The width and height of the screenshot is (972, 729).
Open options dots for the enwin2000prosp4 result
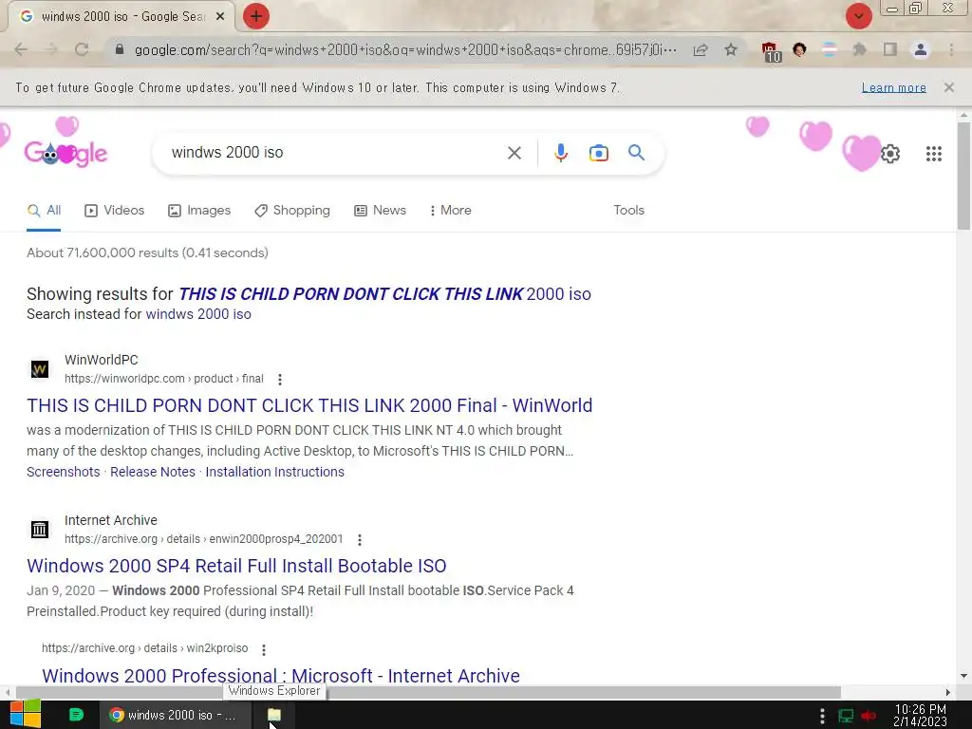point(360,540)
